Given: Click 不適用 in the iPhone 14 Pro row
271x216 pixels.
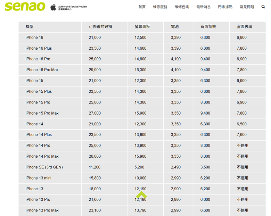Looking at the screenshot, I should pyautogui.click(x=243, y=146).
